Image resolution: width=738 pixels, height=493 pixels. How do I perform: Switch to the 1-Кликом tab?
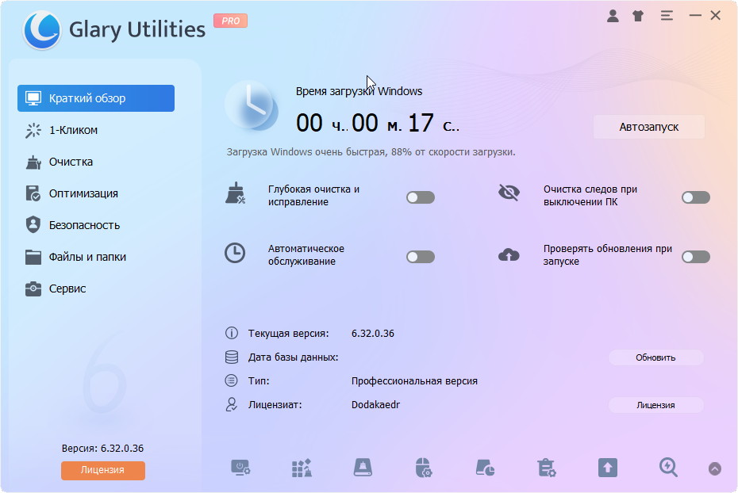(x=73, y=130)
